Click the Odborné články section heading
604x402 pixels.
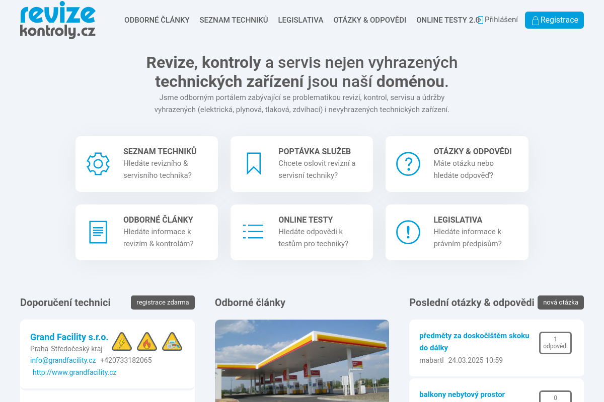[250, 303]
